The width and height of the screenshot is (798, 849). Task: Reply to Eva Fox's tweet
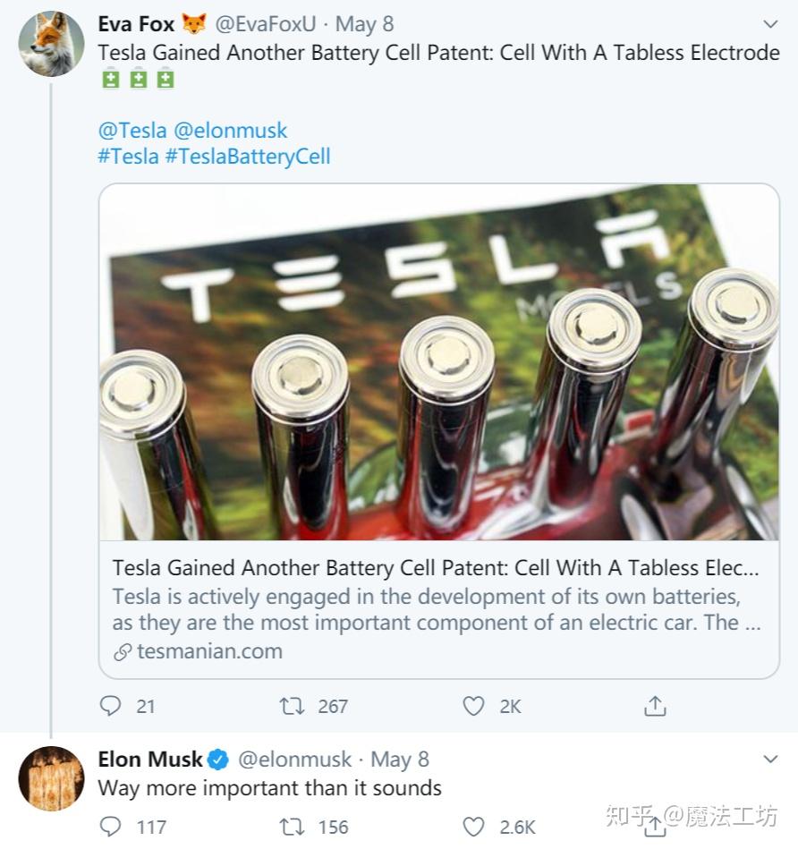click(x=110, y=706)
